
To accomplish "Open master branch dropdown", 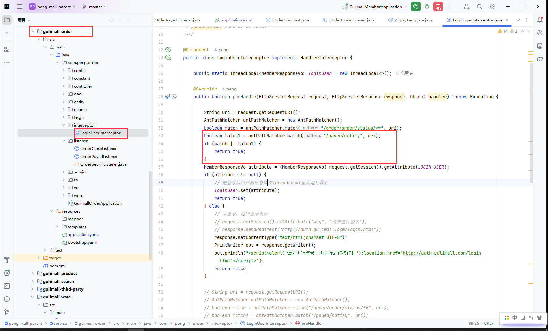I will click(94, 7).
